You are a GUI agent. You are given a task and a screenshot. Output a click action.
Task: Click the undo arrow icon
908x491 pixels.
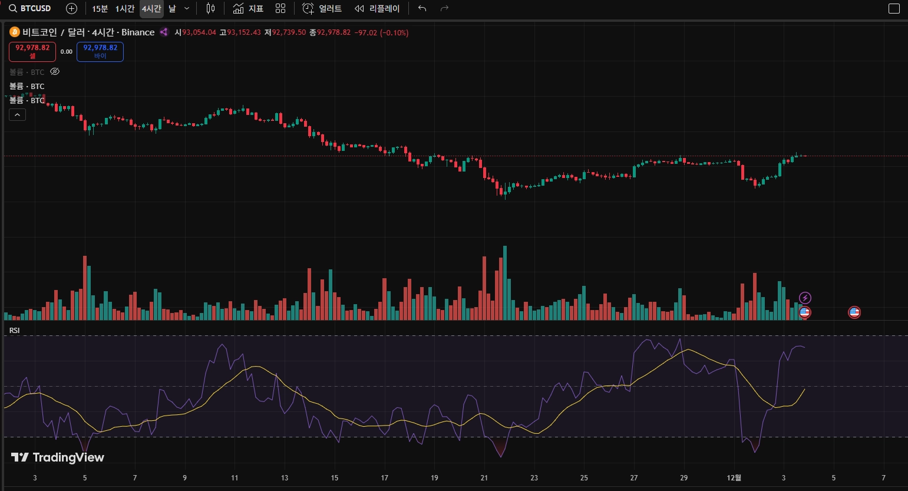421,8
